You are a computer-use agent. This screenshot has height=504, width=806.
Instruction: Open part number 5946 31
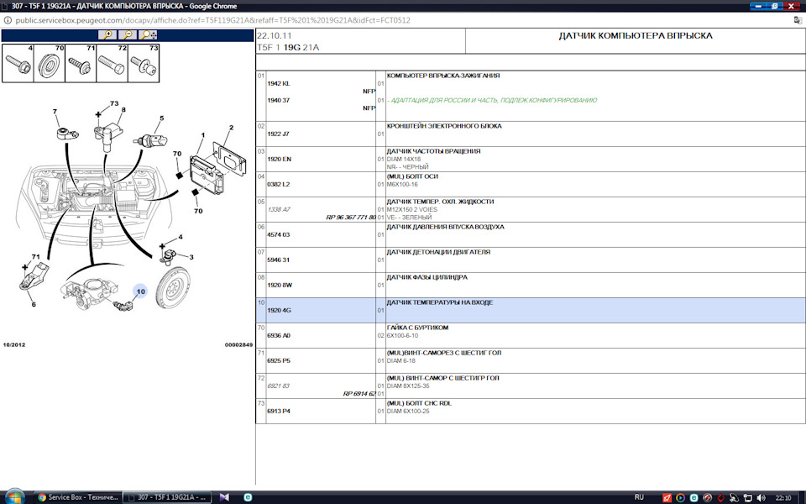[279, 260]
